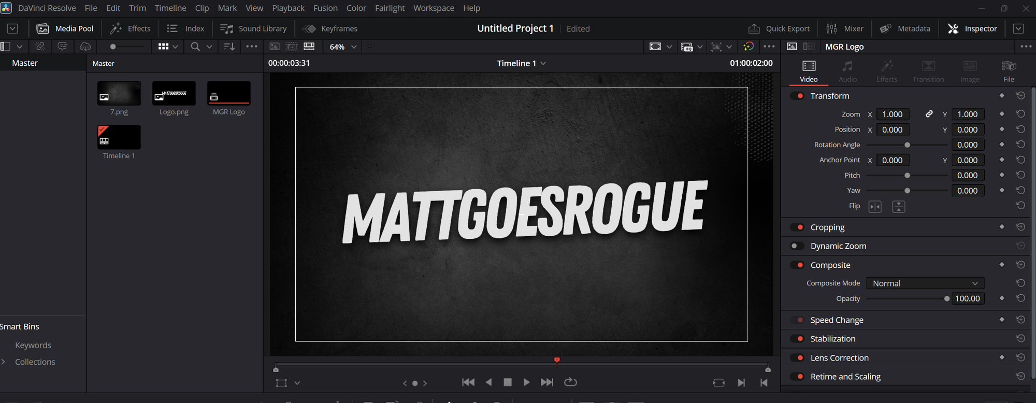1036x403 pixels.
Task: Open the Keyframes panel
Action: tap(330, 28)
